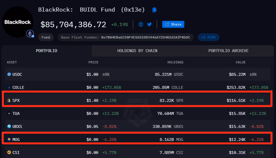Click the $10.31K CSI value
The width and height of the screenshot is (276, 158).
coord(237,153)
